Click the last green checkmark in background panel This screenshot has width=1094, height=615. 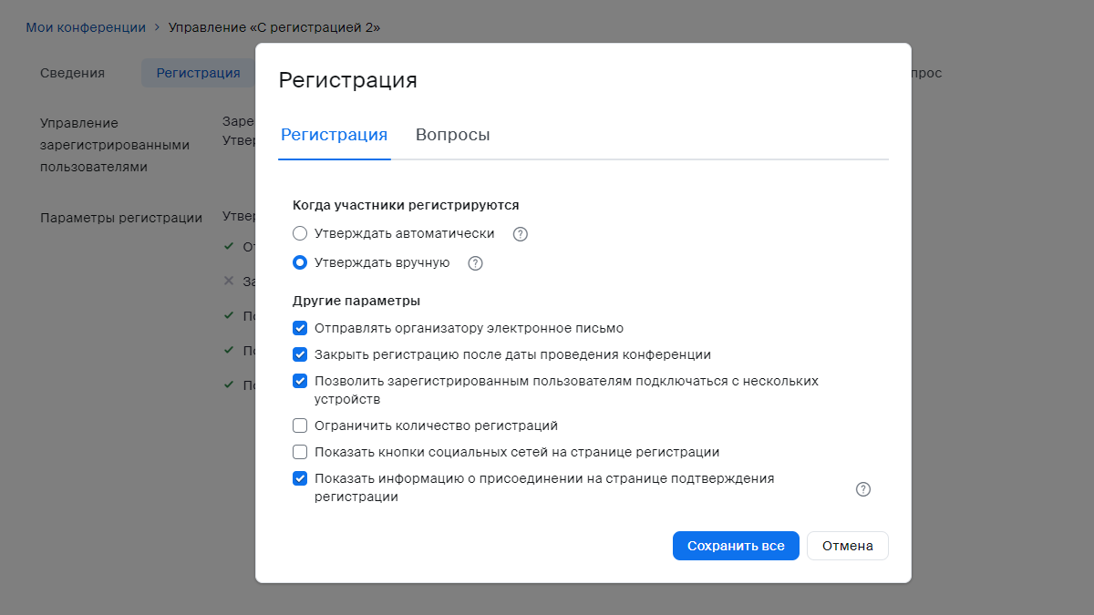pos(229,384)
